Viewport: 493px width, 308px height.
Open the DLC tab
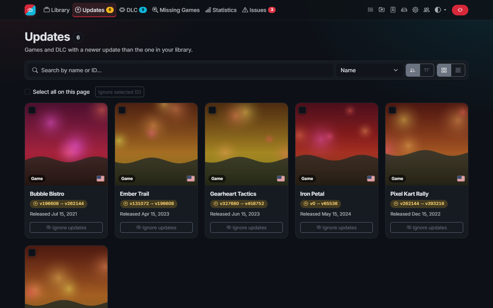point(133,10)
